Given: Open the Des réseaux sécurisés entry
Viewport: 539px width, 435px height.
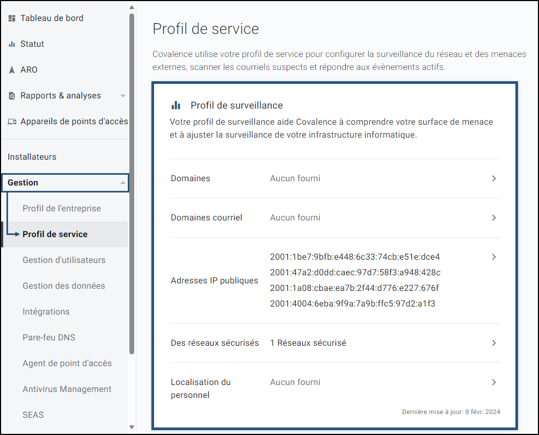Looking at the screenshot, I should (x=494, y=343).
